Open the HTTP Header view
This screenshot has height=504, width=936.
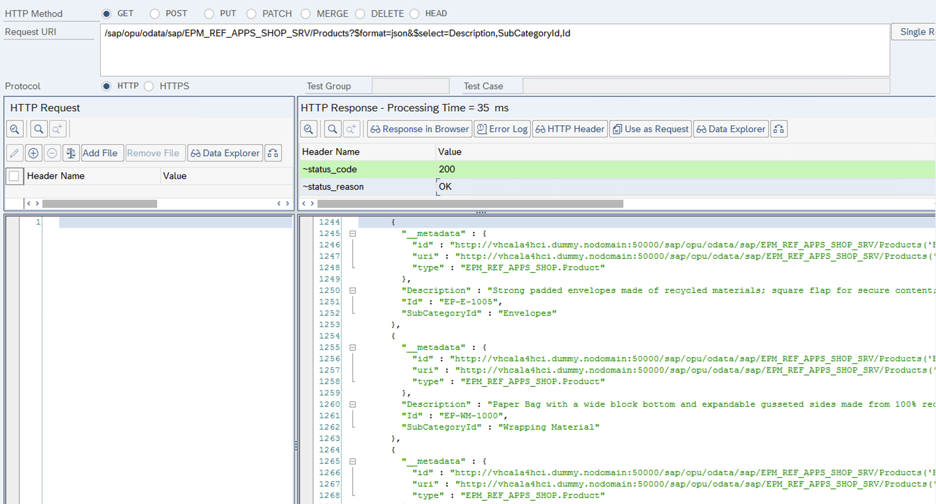tap(570, 129)
